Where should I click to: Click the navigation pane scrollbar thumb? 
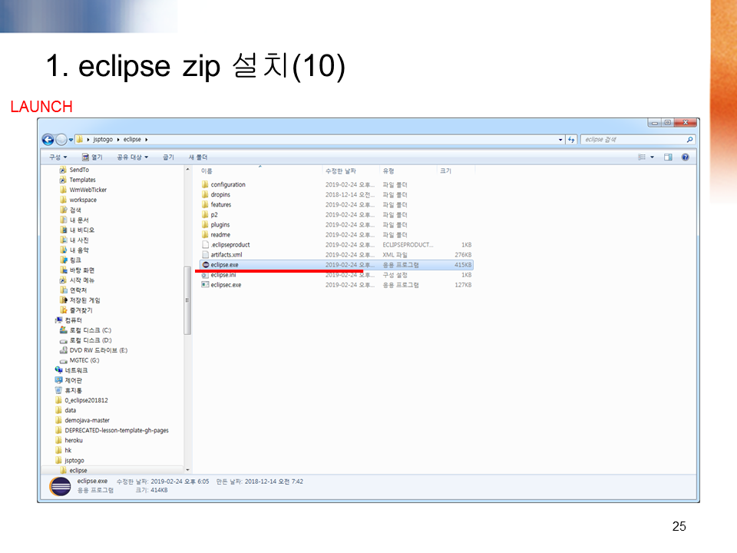point(187,300)
